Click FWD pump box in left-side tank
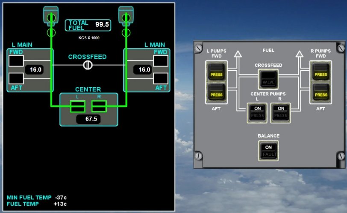 [x=16, y=61]
